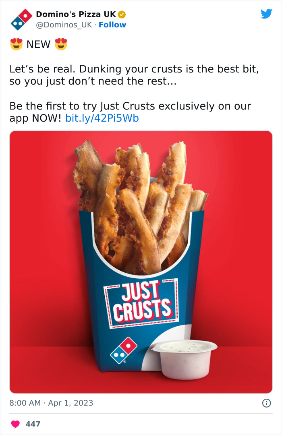Like the tweet with the heart icon
The width and height of the screenshot is (282, 435).
[15, 424]
